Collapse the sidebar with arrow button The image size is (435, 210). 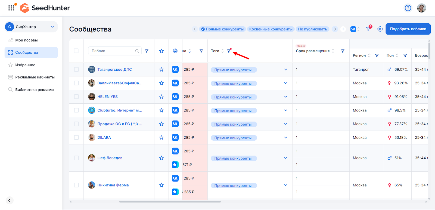pyautogui.click(x=9, y=200)
